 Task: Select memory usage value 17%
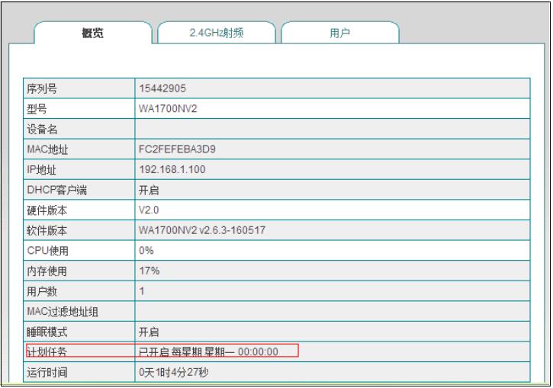[150, 271]
